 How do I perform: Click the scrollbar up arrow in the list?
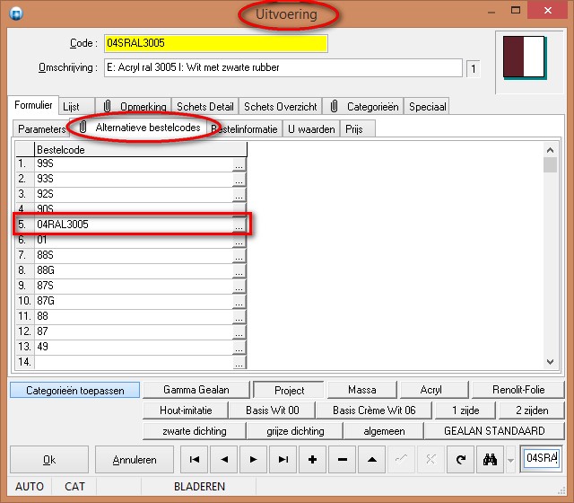550,150
